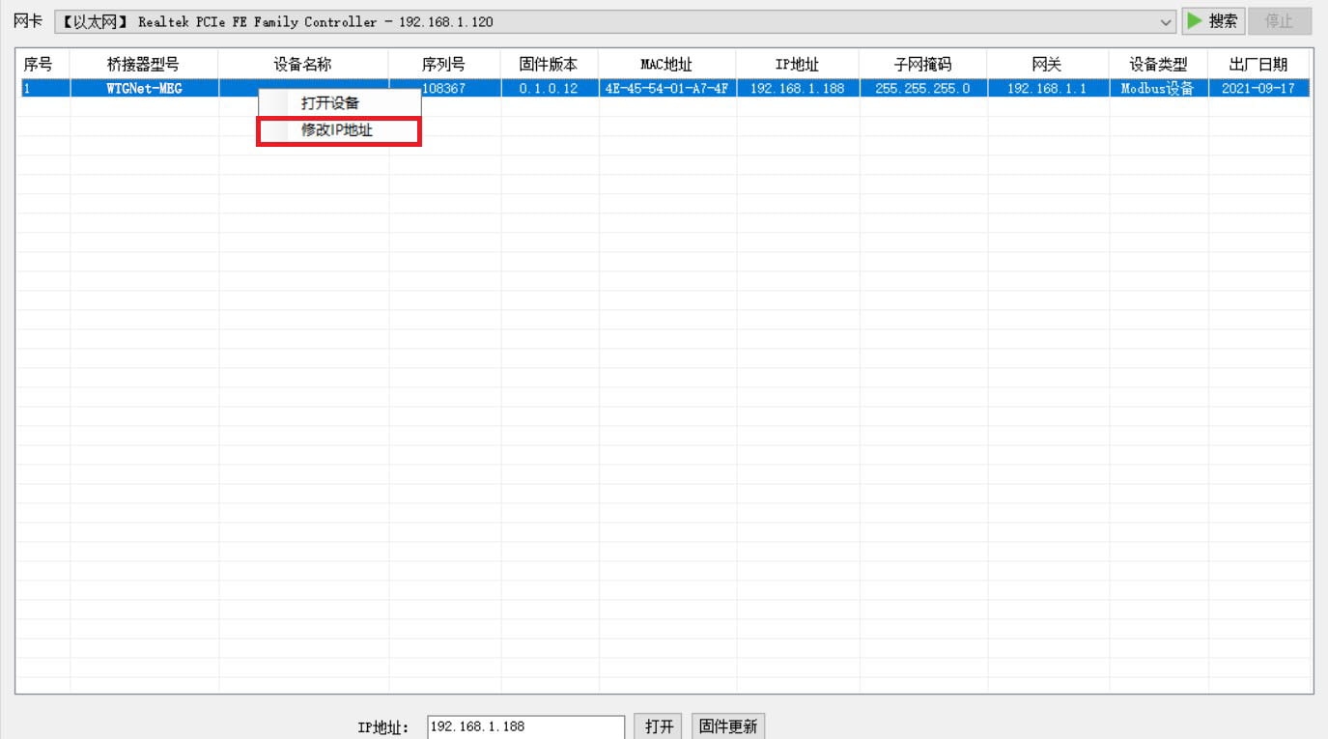Click gateway cell 192.168.1.1
1328x739 pixels.
(1048, 89)
